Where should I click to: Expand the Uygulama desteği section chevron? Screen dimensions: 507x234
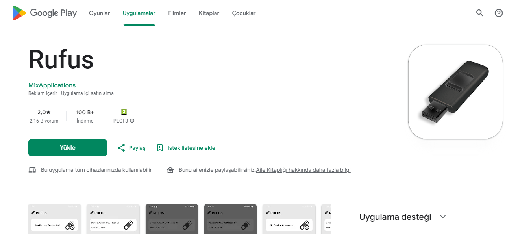443,217
